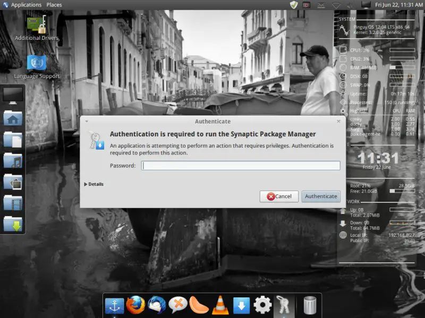The image size is (425, 318).
Task: Open Computer from the left sidebar dock
Action: (13, 96)
